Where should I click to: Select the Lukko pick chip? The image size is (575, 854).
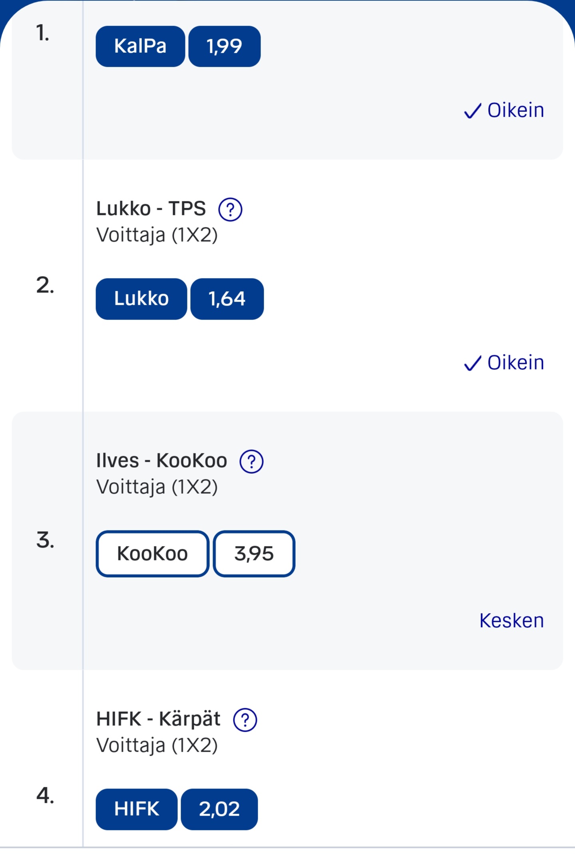pyautogui.click(x=141, y=299)
